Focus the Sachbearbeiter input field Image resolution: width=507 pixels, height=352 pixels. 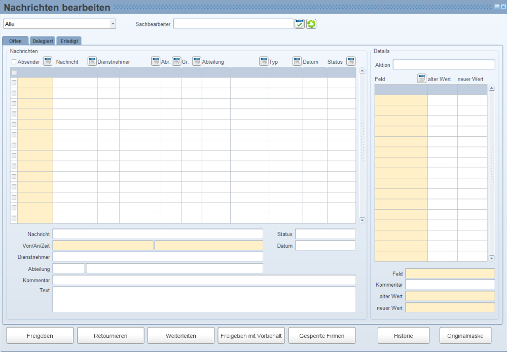pyautogui.click(x=233, y=24)
